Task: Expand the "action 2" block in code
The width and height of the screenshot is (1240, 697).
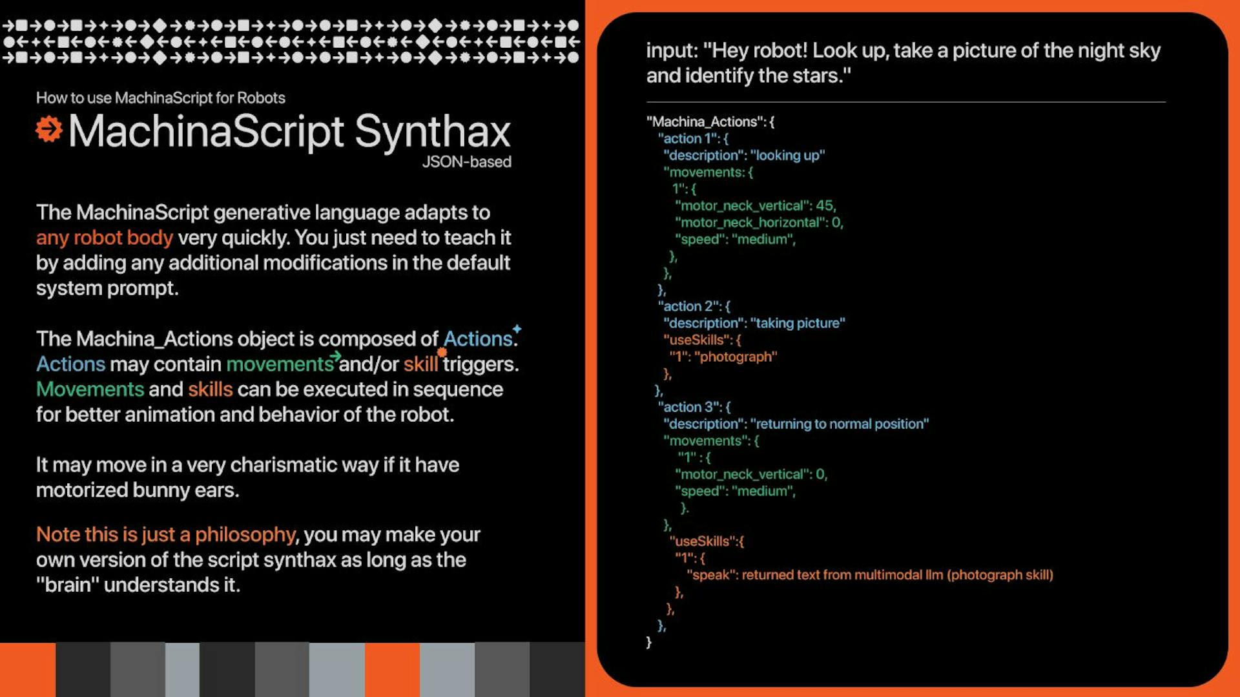Action: tap(692, 306)
